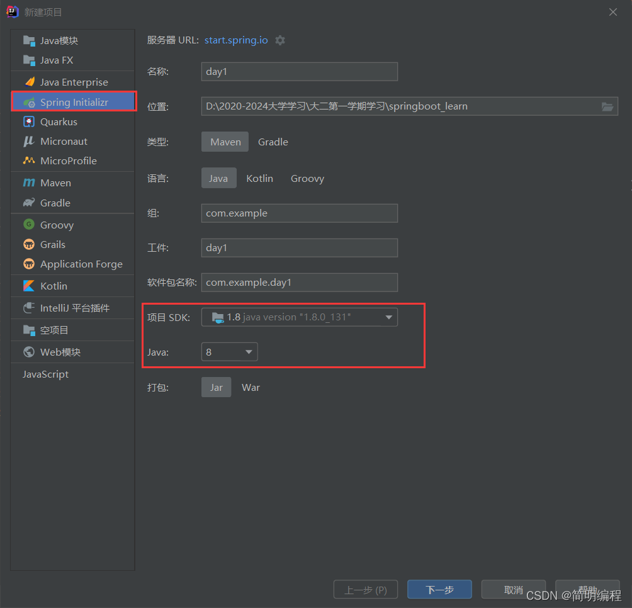632x608 pixels.
Task: Click the IntelliJ 平台插件 plug icon
Action: pyautogui.click(x=29, y=308)
